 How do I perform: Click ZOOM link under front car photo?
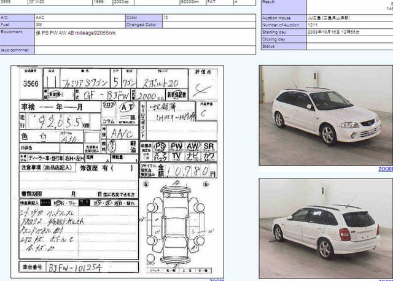click(386, 169)
